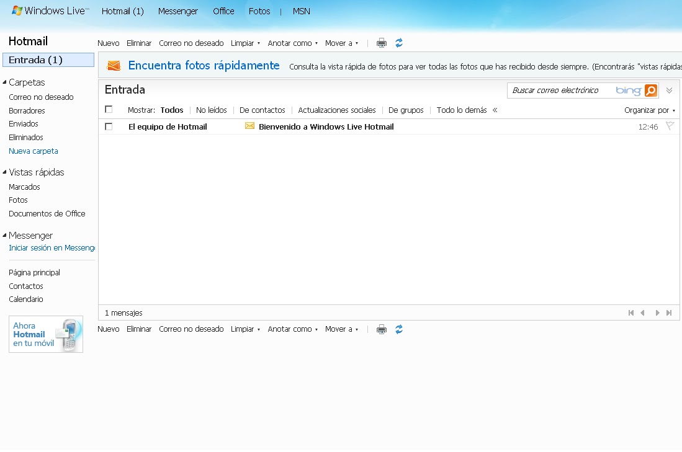682x452 pixels.
Task: Go to previous page of messages
Action: (x=642, y=313)
